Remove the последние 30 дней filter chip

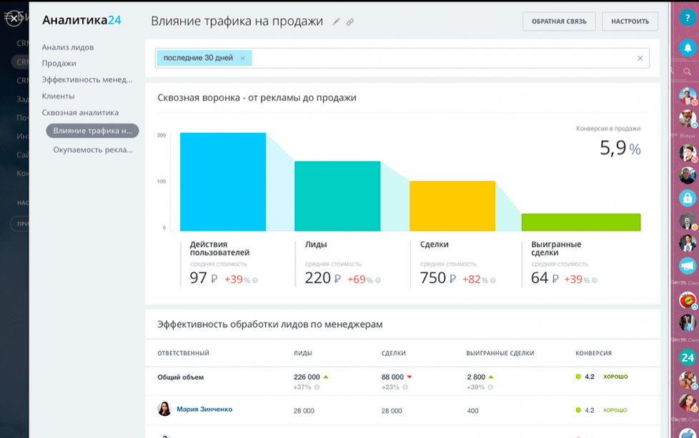243,58
